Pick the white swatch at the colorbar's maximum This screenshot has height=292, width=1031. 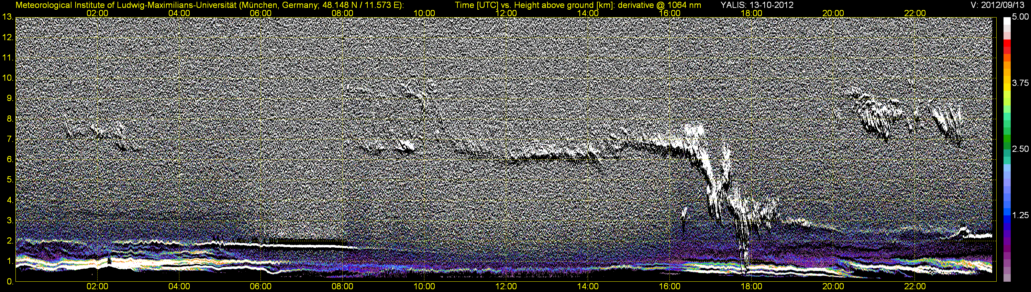point(1007,22)
